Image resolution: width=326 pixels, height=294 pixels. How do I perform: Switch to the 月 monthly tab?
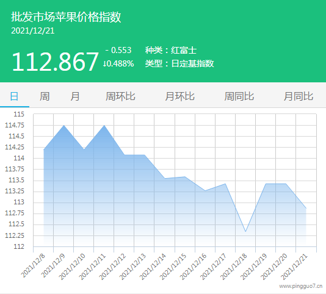[x=75, y=96]
